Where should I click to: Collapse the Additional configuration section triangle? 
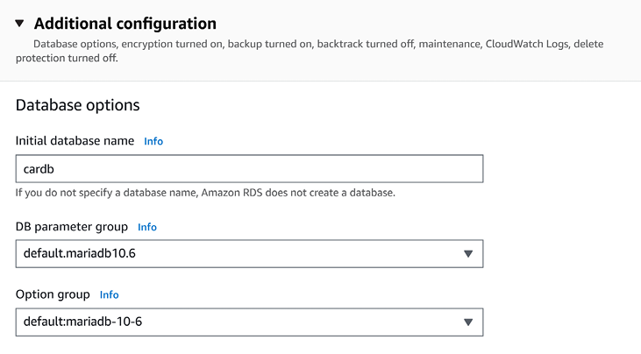click(x=20, y=25)
